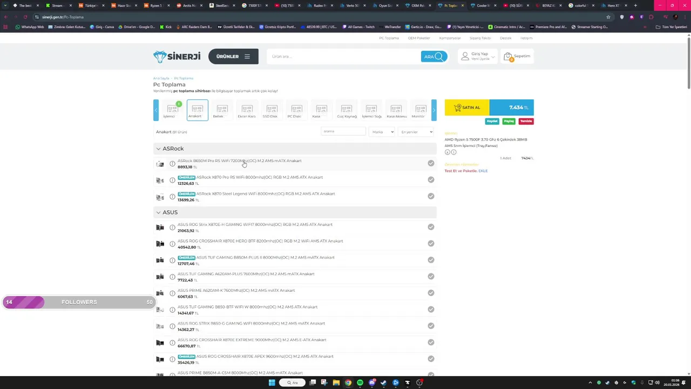
Task: Click the Giriş Yap user icon
Action: click(x=465, y=56)
